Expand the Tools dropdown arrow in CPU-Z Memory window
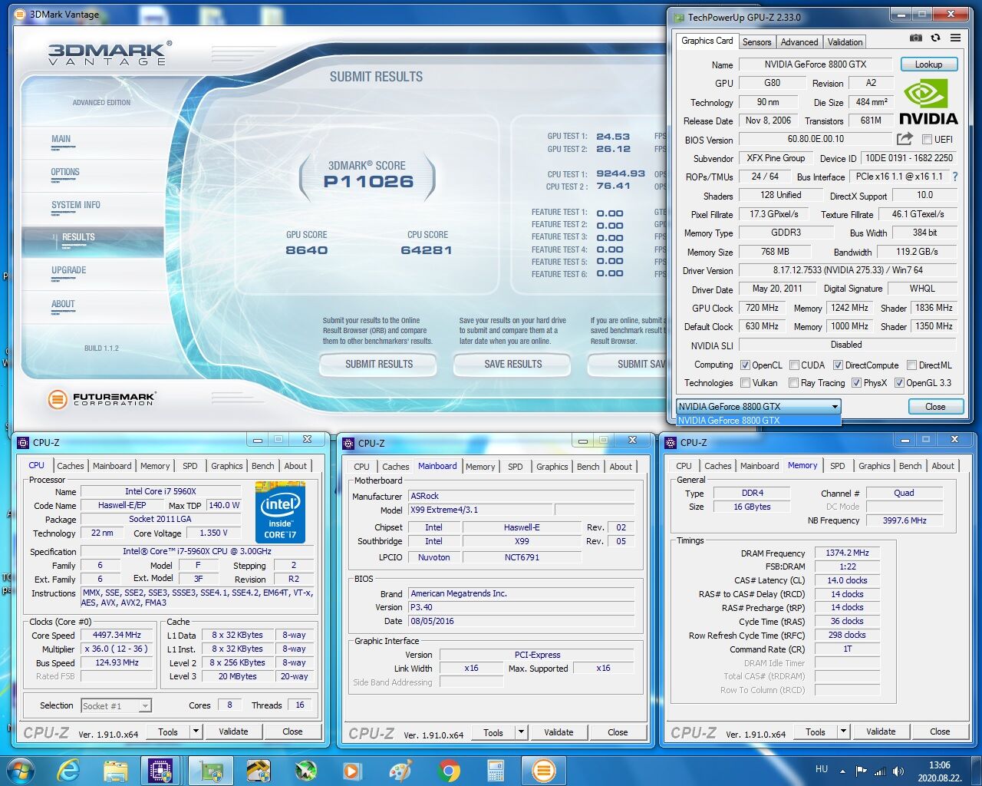Viewport: 982px width, 786px height. coord(844,732)
